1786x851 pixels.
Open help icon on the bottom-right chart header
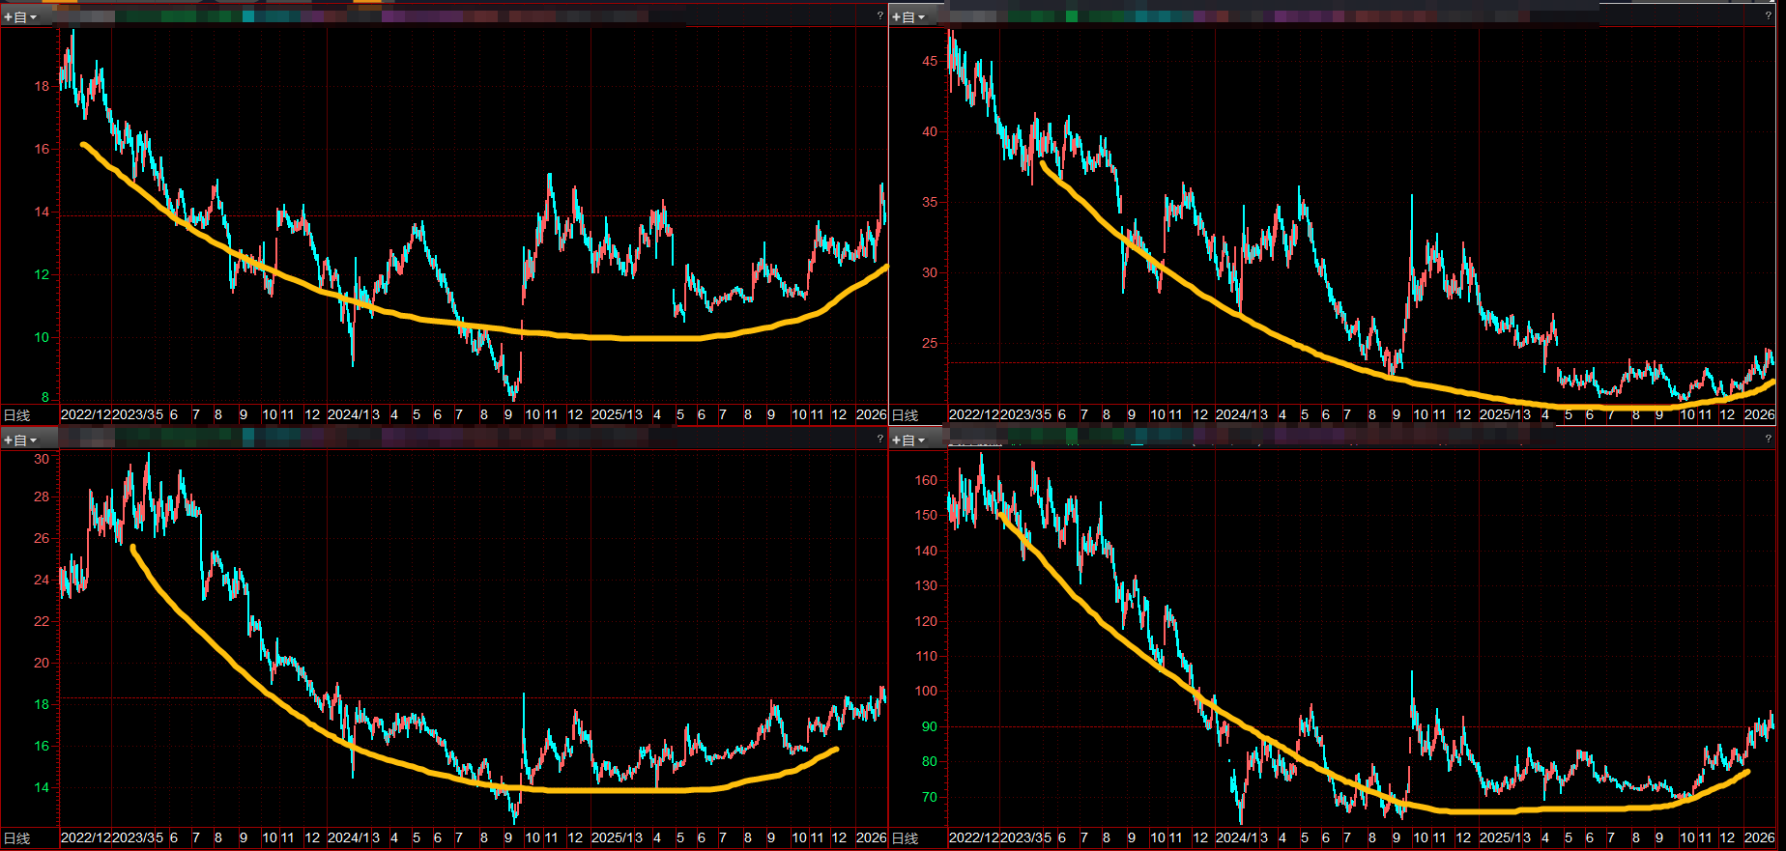tap(1768, 439)
